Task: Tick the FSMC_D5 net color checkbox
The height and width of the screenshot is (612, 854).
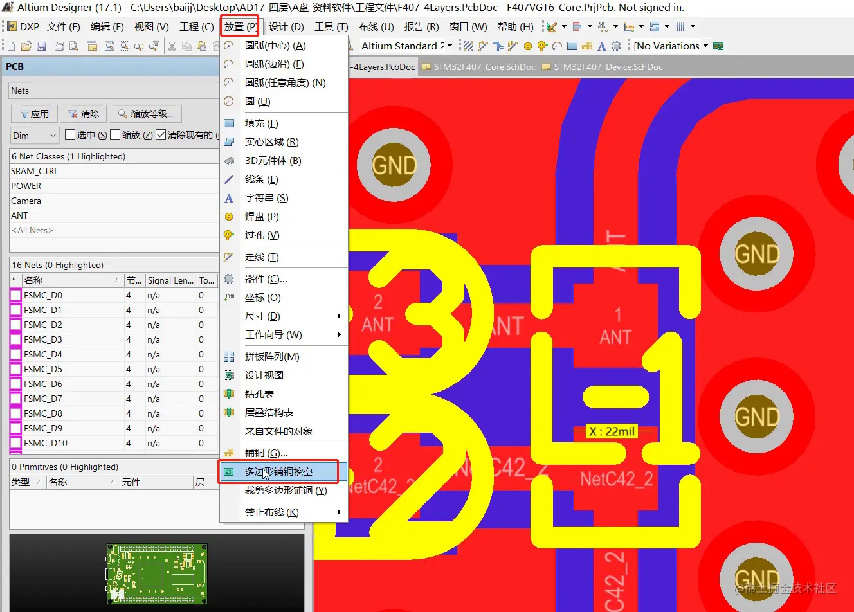Action: point(15,369)
